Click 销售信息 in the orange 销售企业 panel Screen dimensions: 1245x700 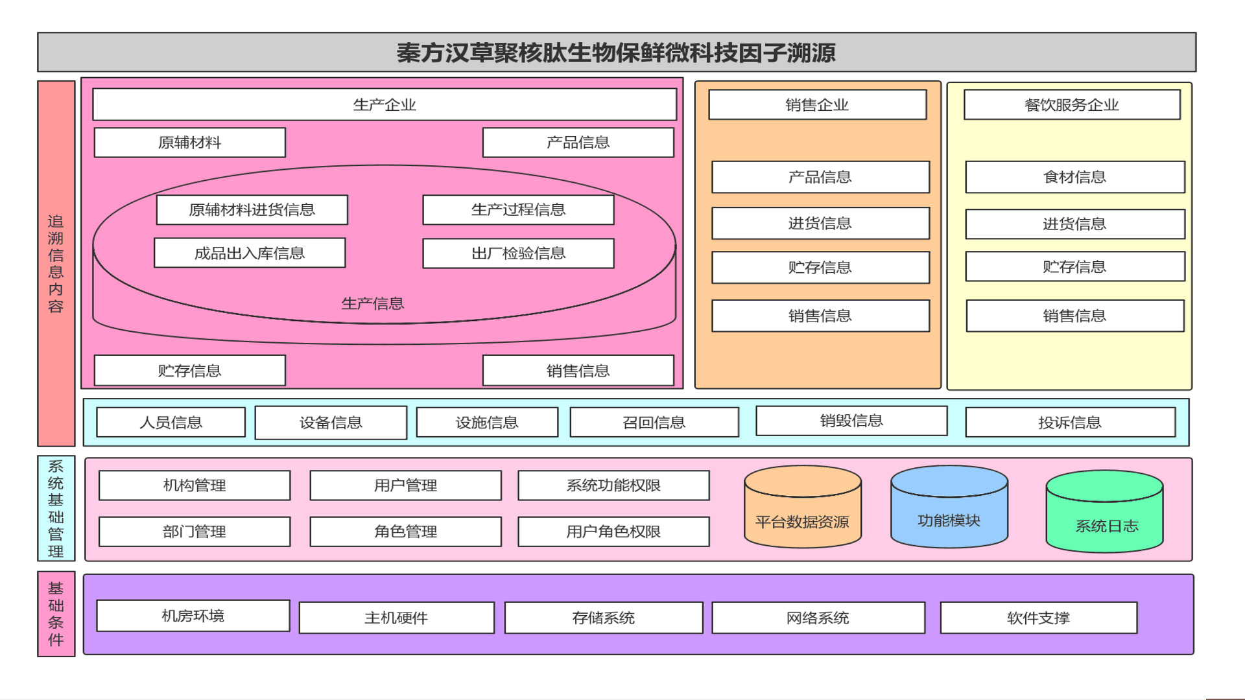[x=821, y=316]
